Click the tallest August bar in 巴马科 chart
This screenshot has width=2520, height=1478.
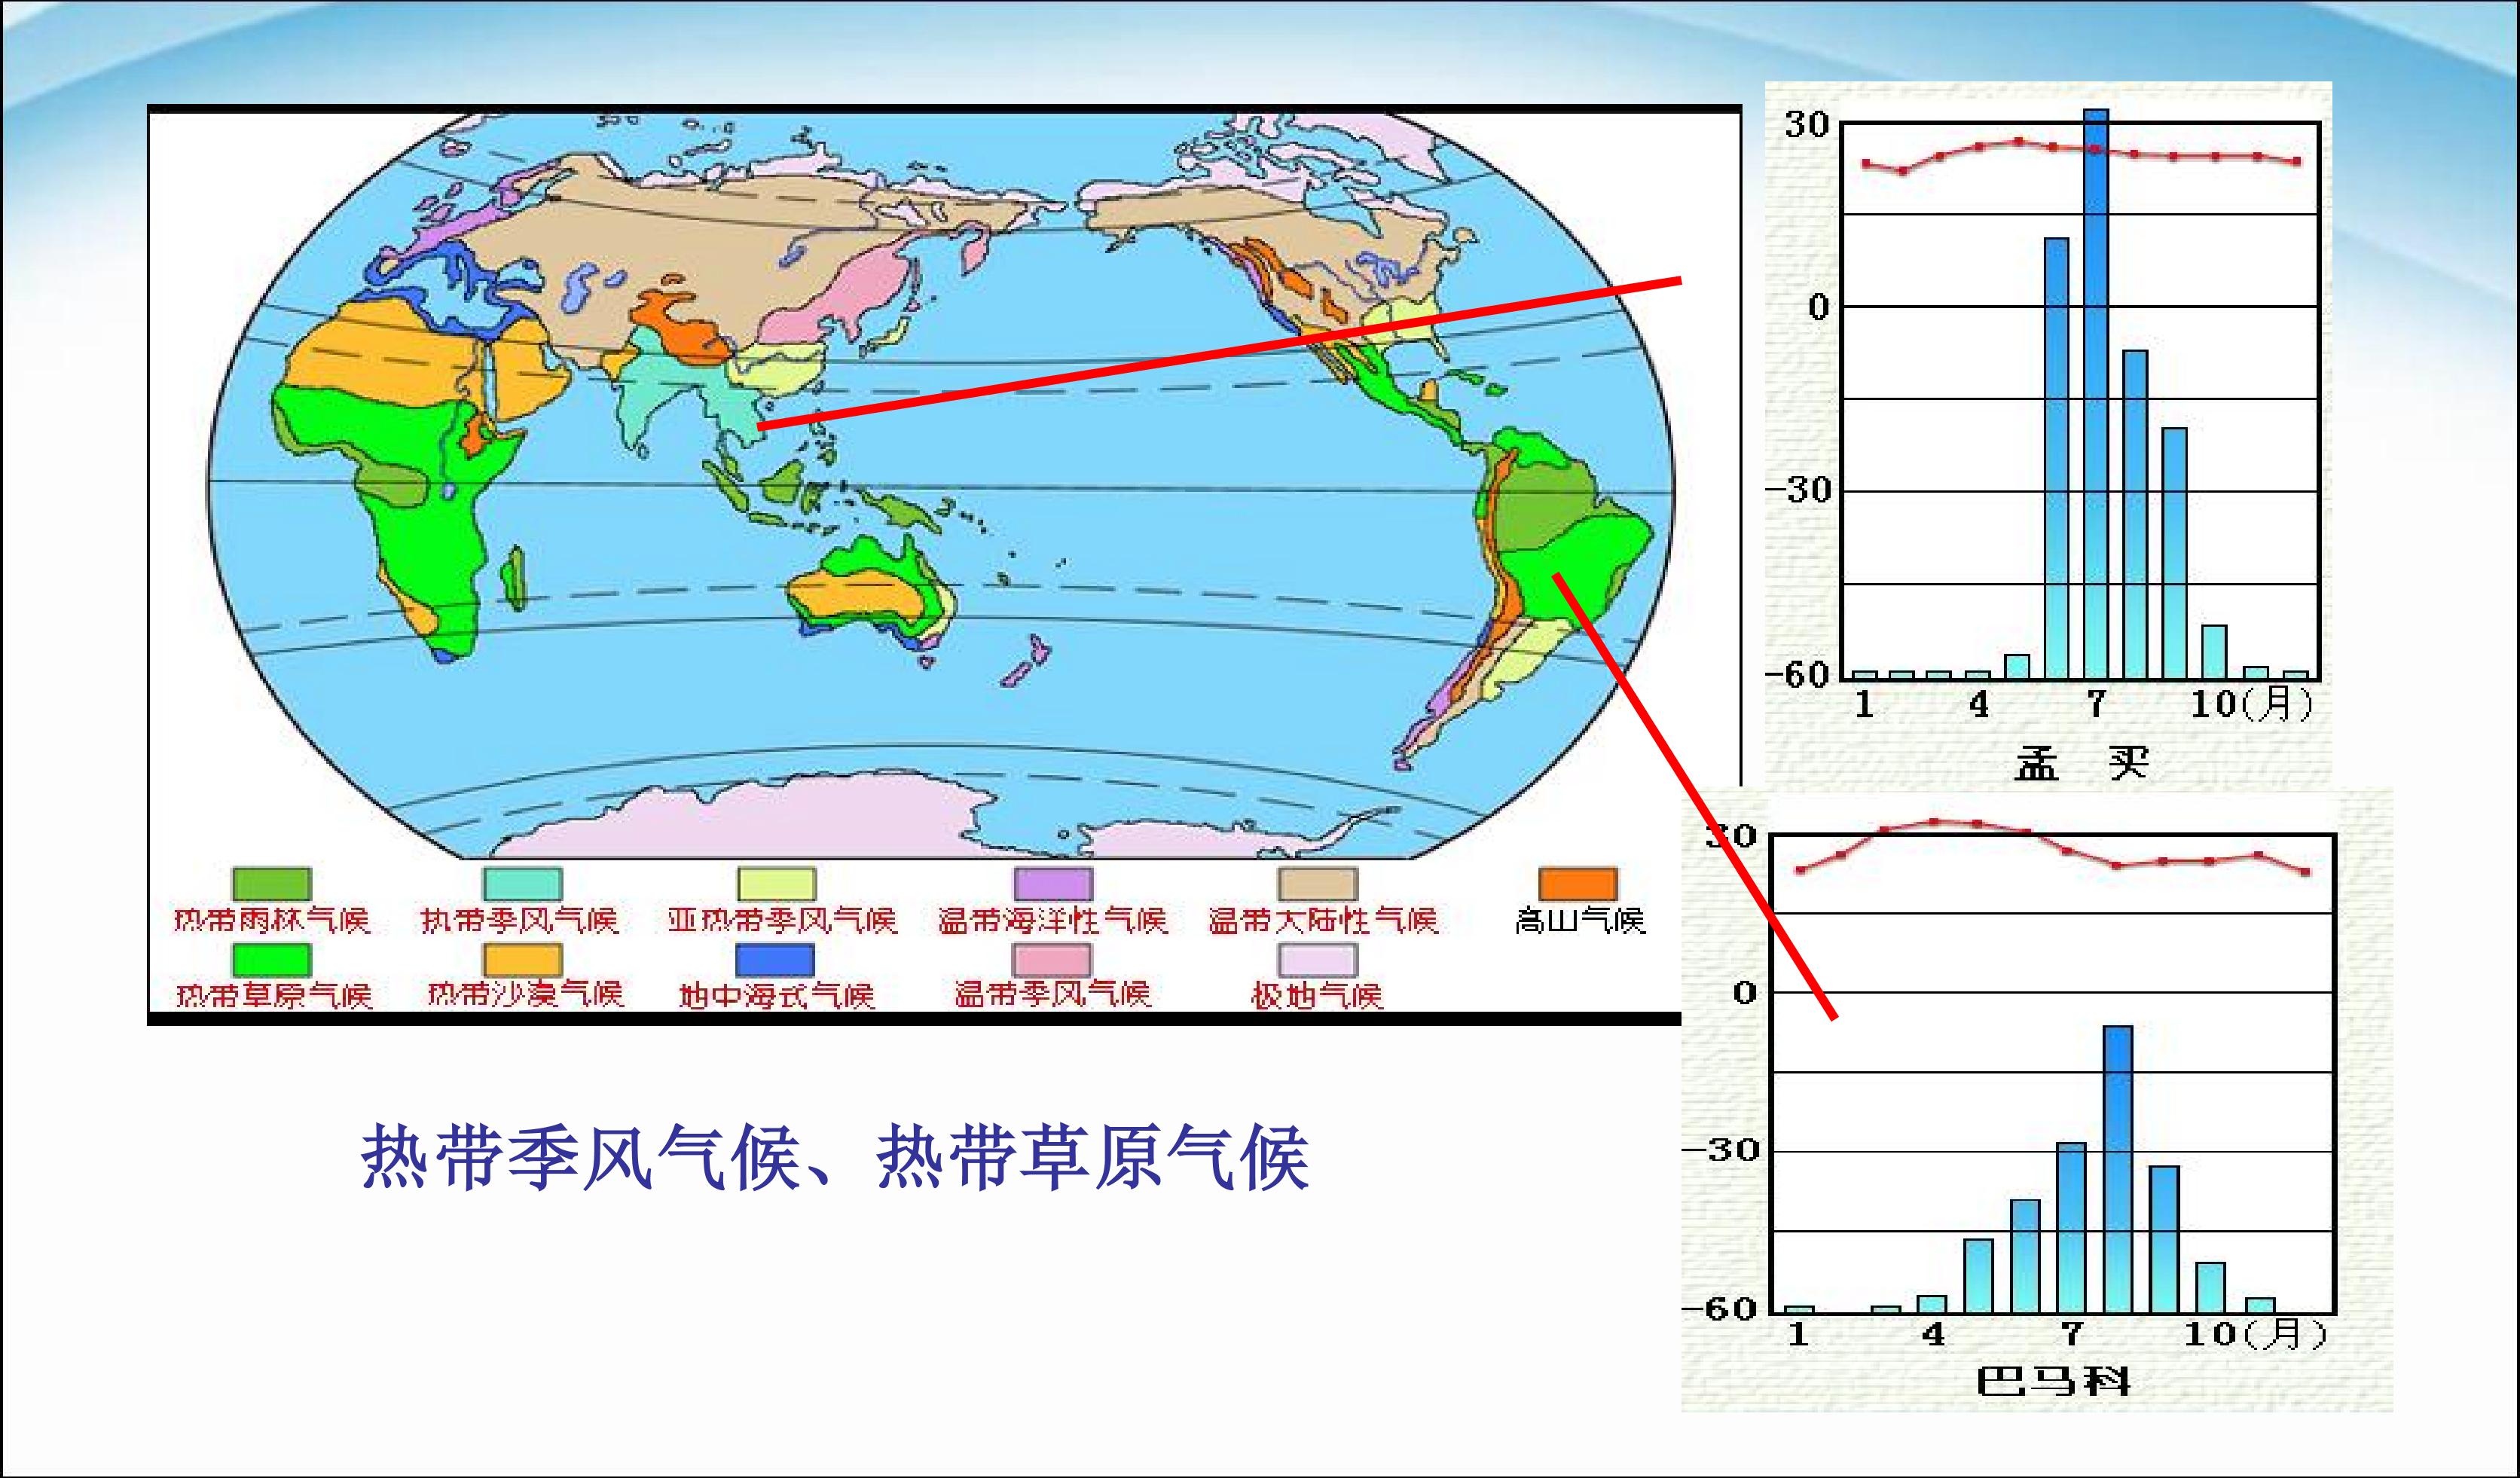[x=2117, y=1170]
